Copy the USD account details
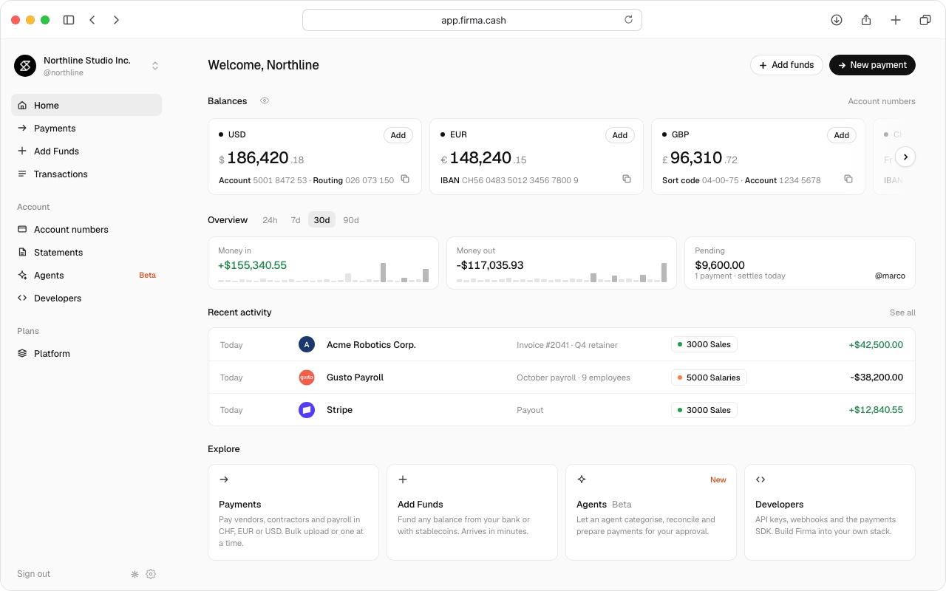946x591 pixels. [x=405, y=180]
